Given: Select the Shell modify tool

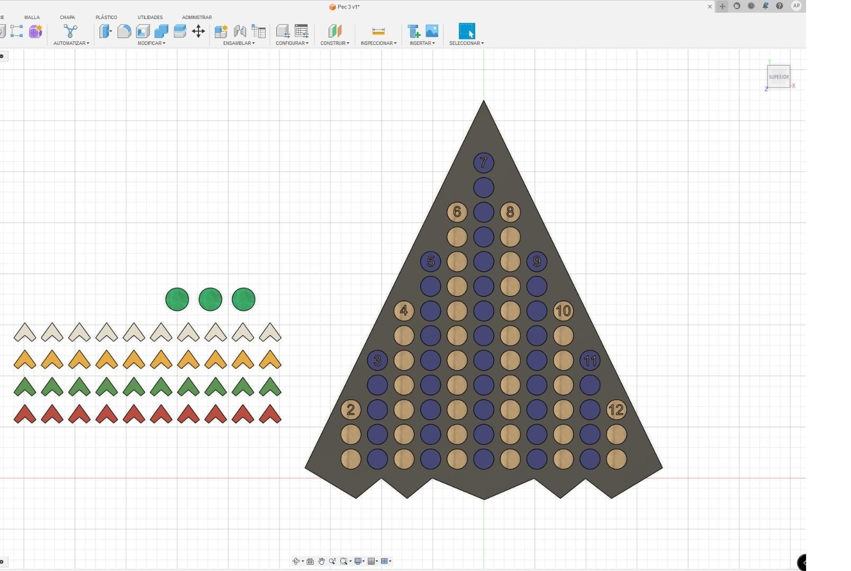Looking at the screenshot, I should point(143,31).
